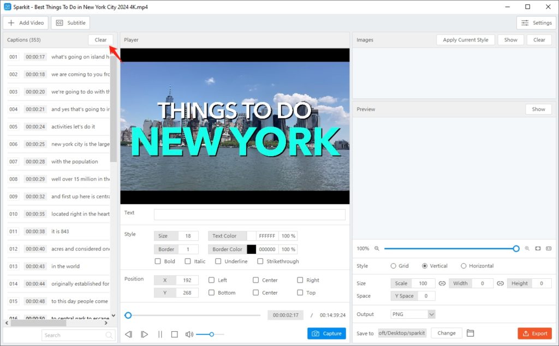This screenshot has height=346, width=559.
Task: Click the Border width value field
Action: pos(188,249)
